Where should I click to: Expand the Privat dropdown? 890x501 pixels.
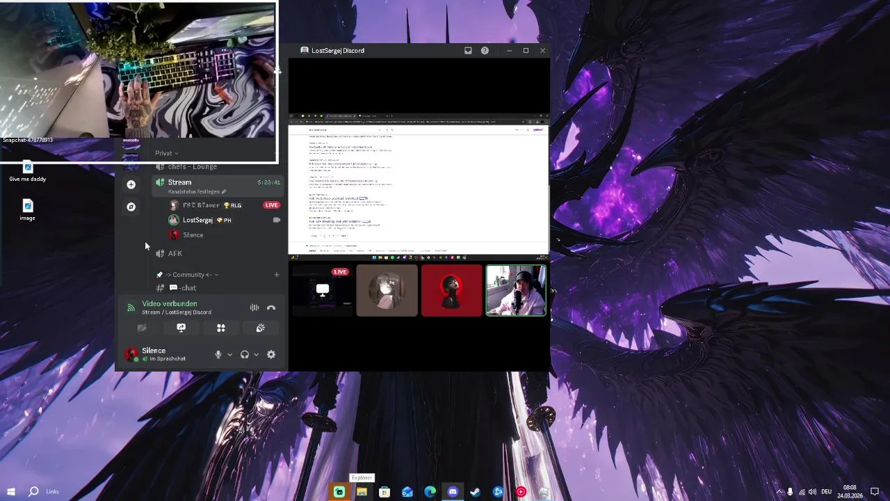coord(167,153)
